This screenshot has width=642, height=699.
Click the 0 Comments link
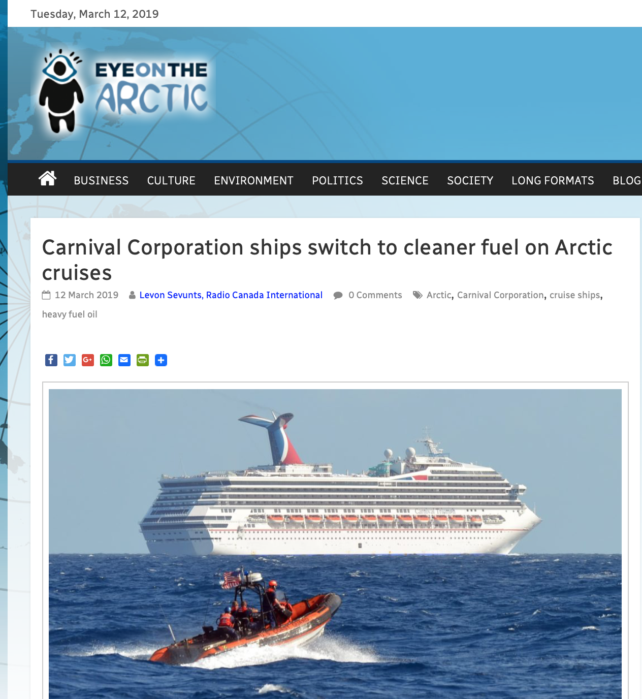pyautogui.click(x=375, y=295)
